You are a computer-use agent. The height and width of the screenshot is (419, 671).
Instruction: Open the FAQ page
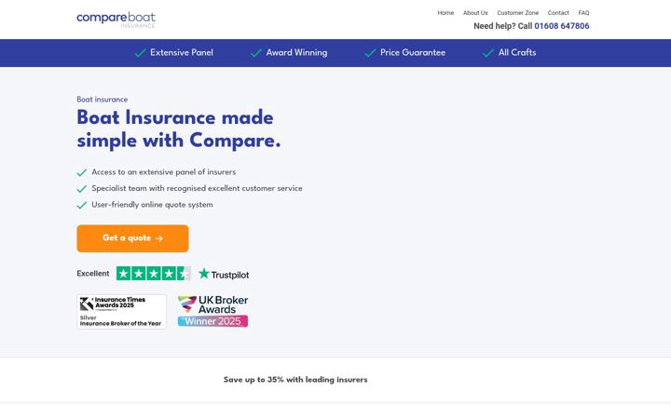583,13
